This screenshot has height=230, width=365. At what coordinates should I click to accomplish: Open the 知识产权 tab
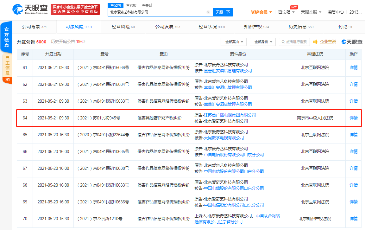click(256, 27)
